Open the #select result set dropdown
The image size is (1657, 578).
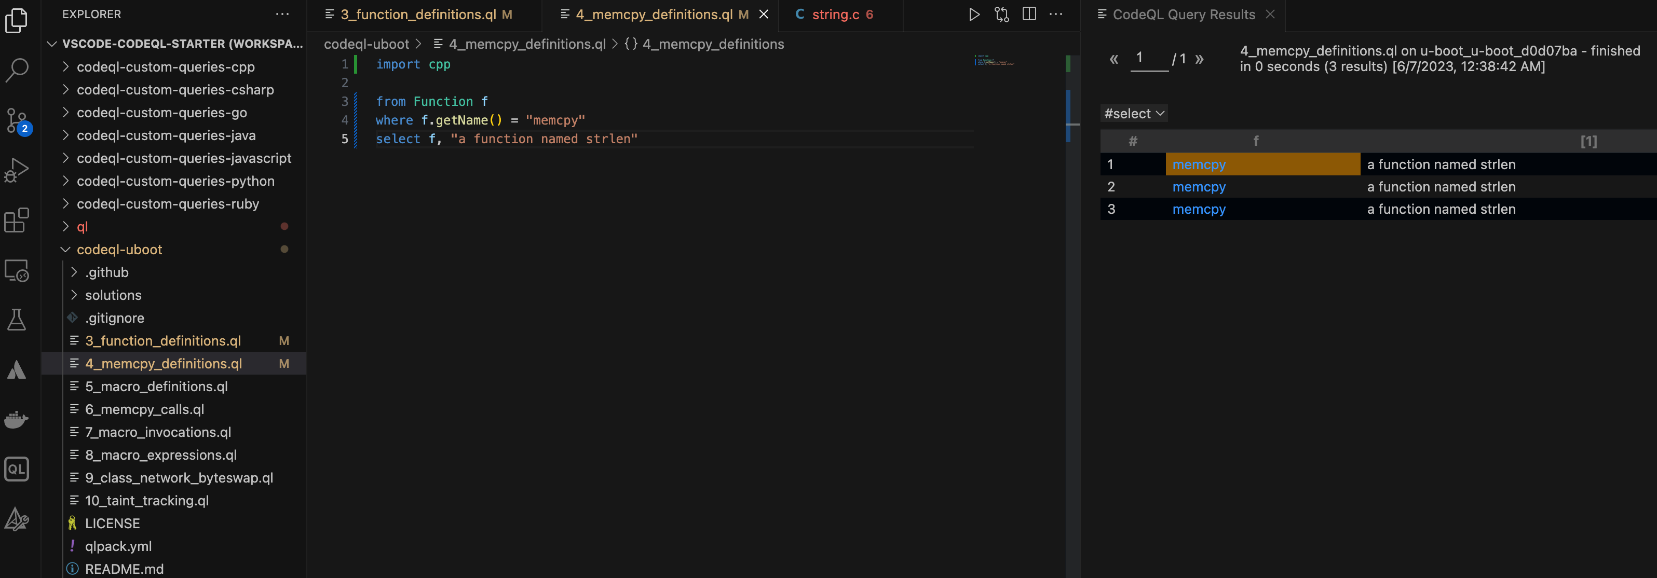click(x=1134, y=114)
